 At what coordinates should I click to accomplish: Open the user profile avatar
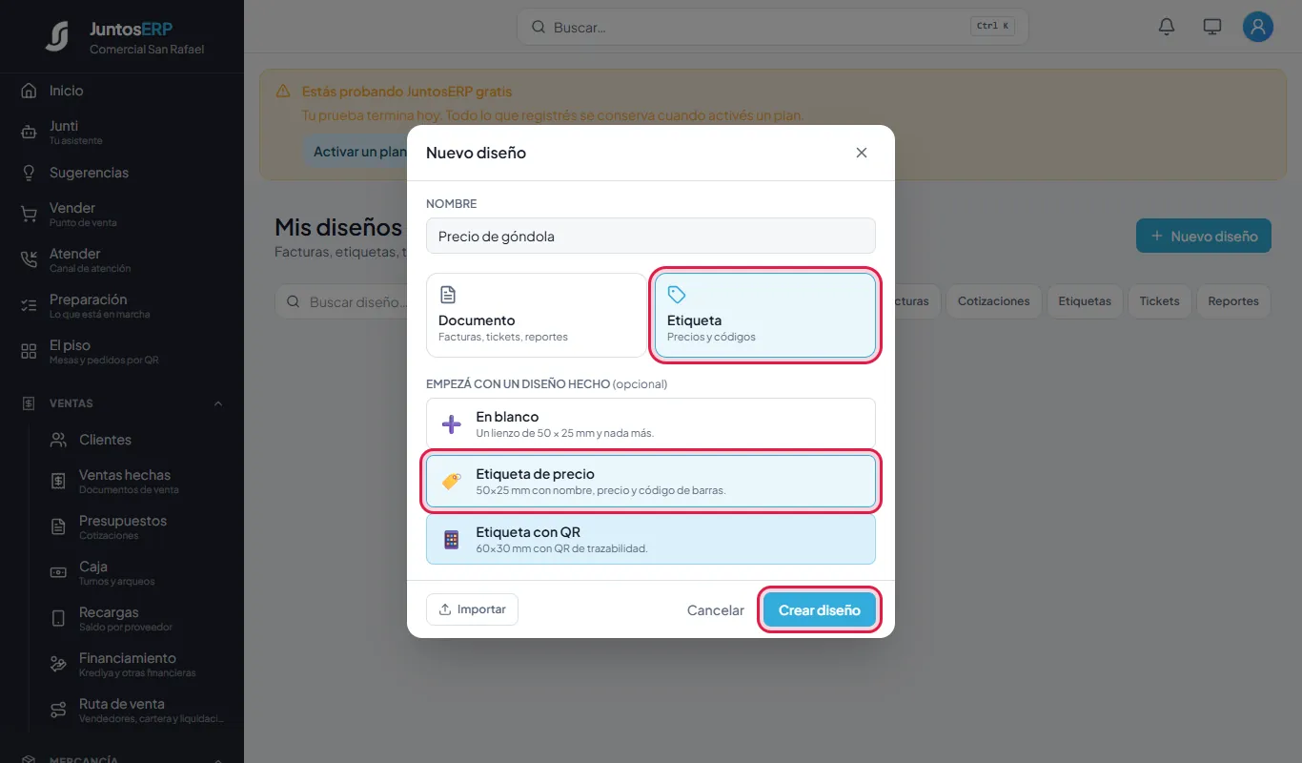click(1258, 27)
